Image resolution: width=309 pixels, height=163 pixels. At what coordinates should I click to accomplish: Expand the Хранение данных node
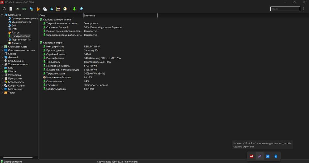[2, 64]
